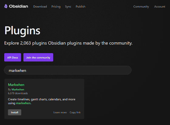The height and width of the screenshot is (125, 170).
Task: Click the Obsidian wordmark text in header
Action: click(x=19, y=6)
